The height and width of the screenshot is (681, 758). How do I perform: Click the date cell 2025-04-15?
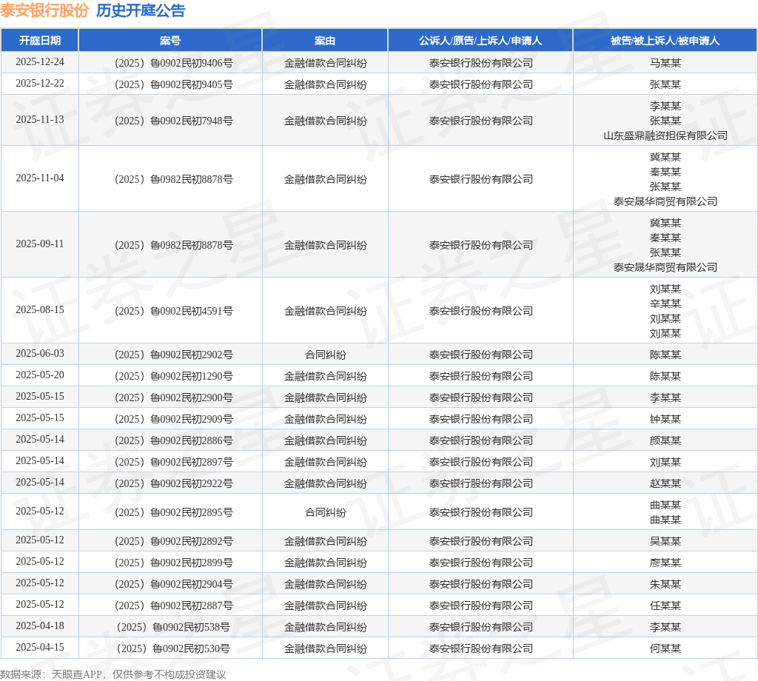[40, 647]
